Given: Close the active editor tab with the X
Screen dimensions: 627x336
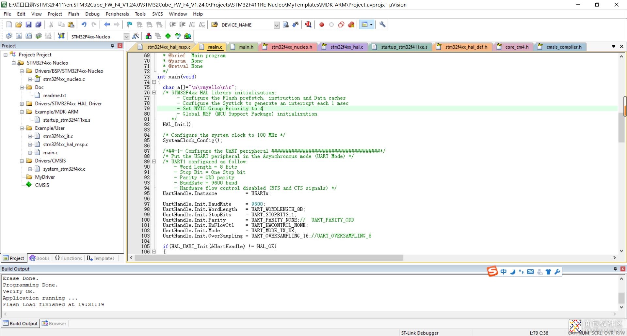Looking at the screenshot, I should (621, 47).
